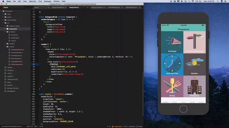Click the UTF-8 encoding selector
Screen dimensions: 229x128
point(125,127)
